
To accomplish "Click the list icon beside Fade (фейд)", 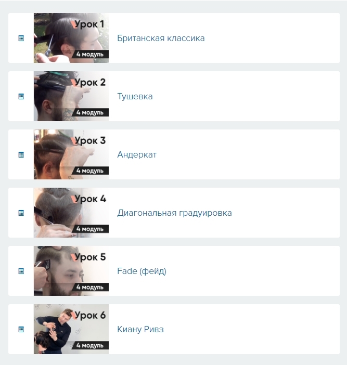I will tap(21, 271).
